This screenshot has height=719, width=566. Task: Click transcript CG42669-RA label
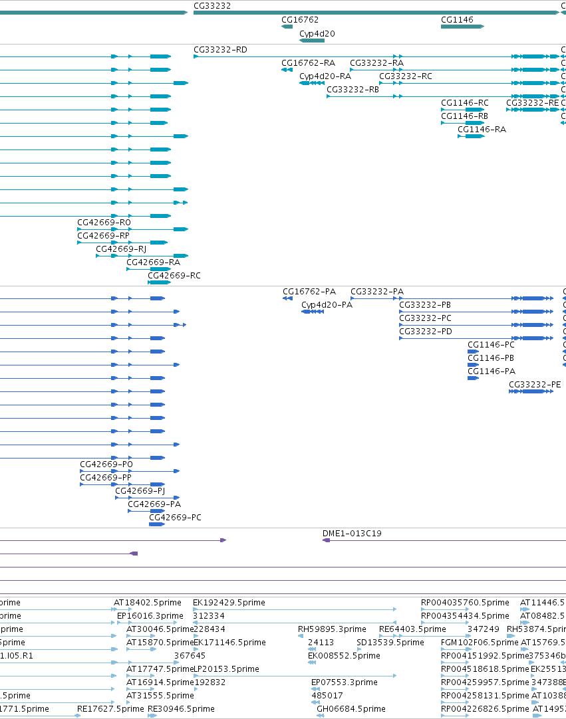154,262
